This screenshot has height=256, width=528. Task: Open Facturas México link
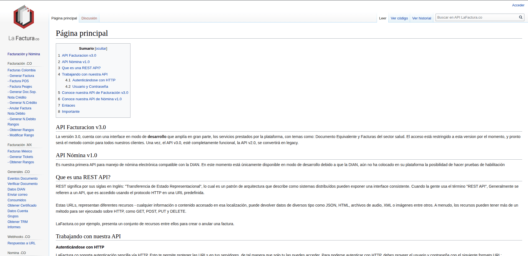(x=20, y=151)
